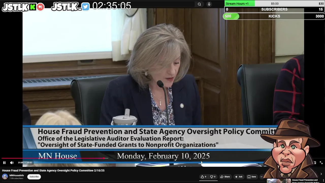The image size is (325, 183).
Task: Mute the video volume speaker icon
Action: [12, 163]
